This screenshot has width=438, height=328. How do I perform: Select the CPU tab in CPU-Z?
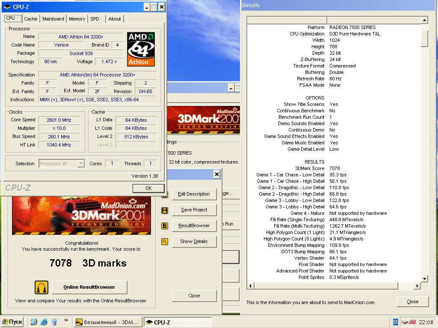click(x=13, y=18)
